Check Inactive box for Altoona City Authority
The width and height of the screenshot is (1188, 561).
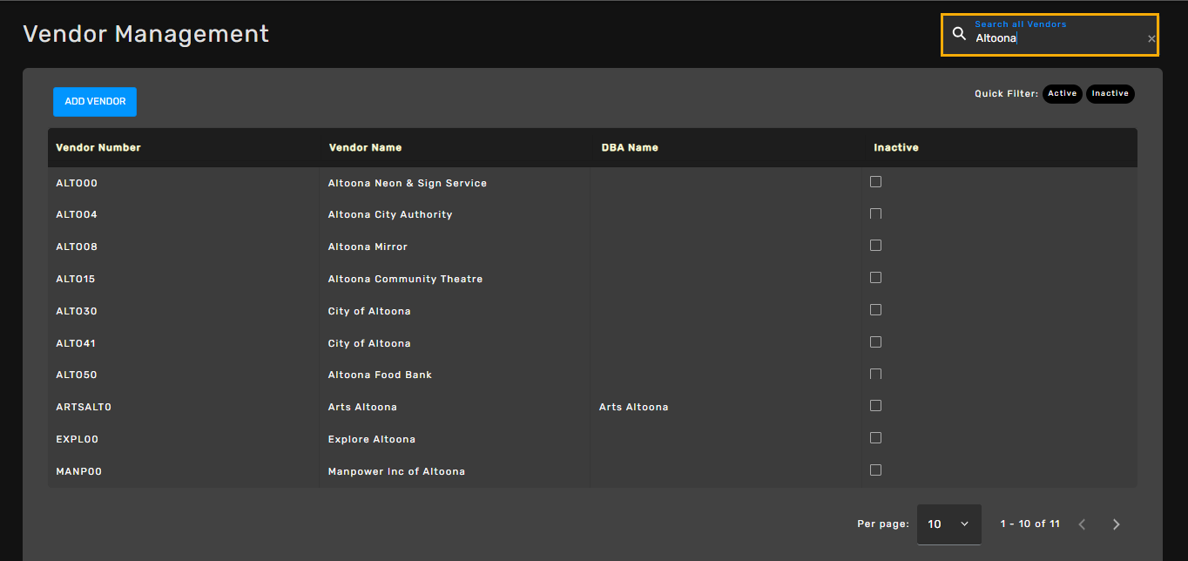click(x=875, y=213)
